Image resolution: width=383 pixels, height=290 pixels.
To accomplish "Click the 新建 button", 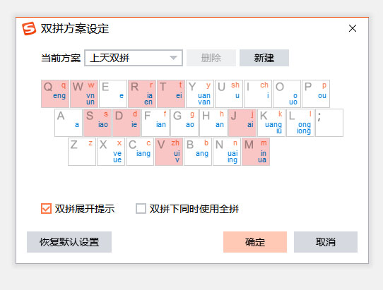I will (x=264, y=58).
